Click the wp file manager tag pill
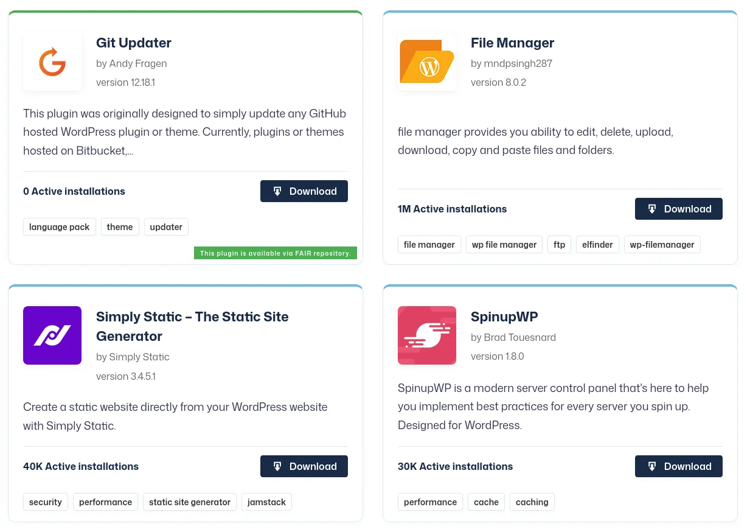This screenshot has height=532, width=750. pos(504,244)
